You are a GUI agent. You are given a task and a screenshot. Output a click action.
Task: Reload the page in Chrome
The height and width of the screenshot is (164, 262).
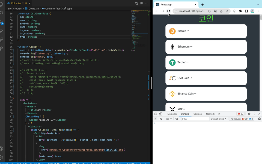(x=168, y=11)
